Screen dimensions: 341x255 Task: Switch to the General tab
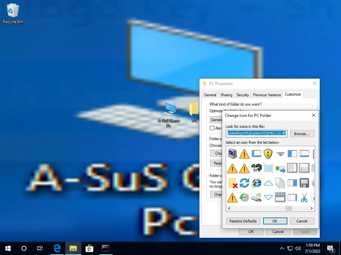click(210, 95)
